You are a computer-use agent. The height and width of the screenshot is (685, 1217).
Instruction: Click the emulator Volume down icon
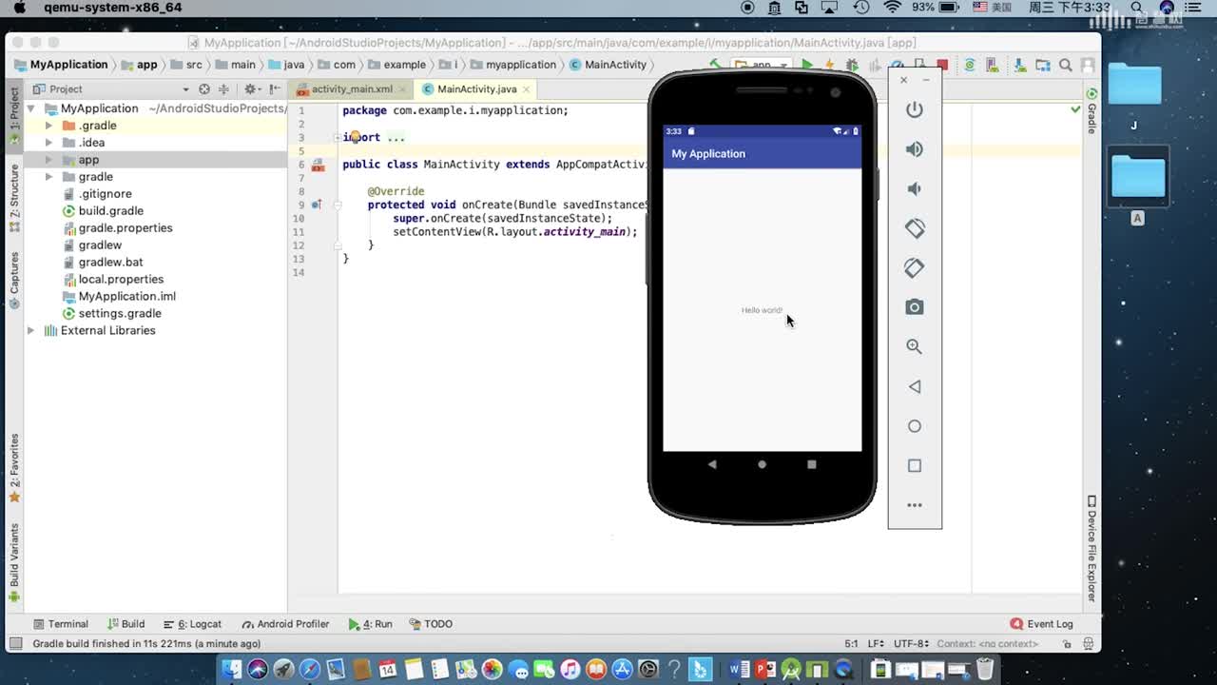(x=914, y=188)
